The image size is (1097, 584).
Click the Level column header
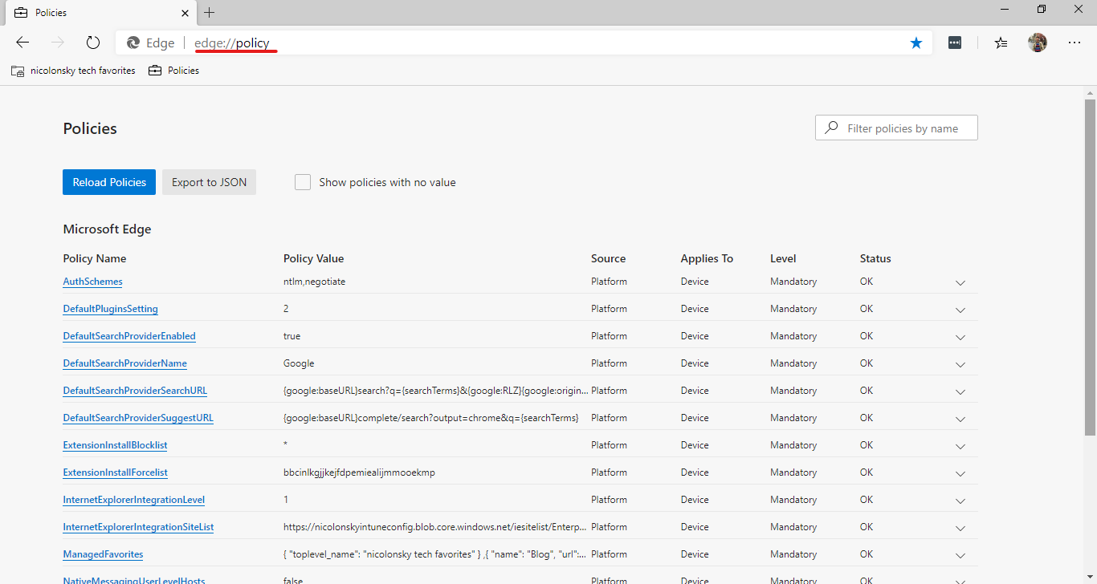(x=783, y=258)
